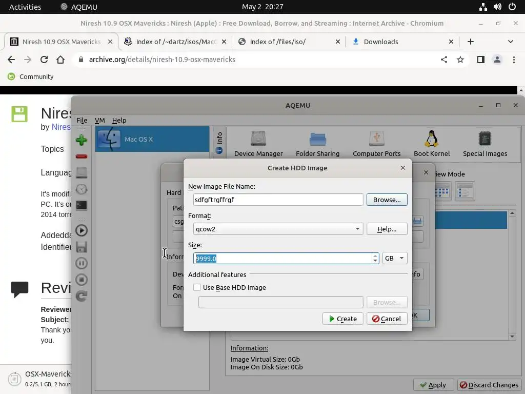Click the Size value field
Image resolution: width=525 pixels, height=394 pixels.
click(x=282, y=259)
